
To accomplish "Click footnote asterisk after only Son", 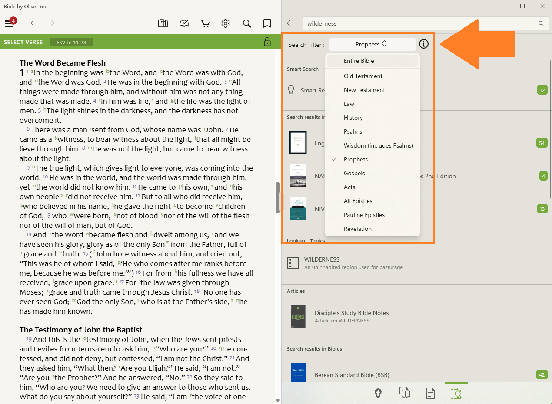I will click(x=167, y=243).
